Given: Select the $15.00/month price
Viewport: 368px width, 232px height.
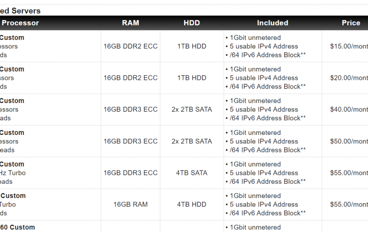Looking at the screenshot, I should point(349,46).
